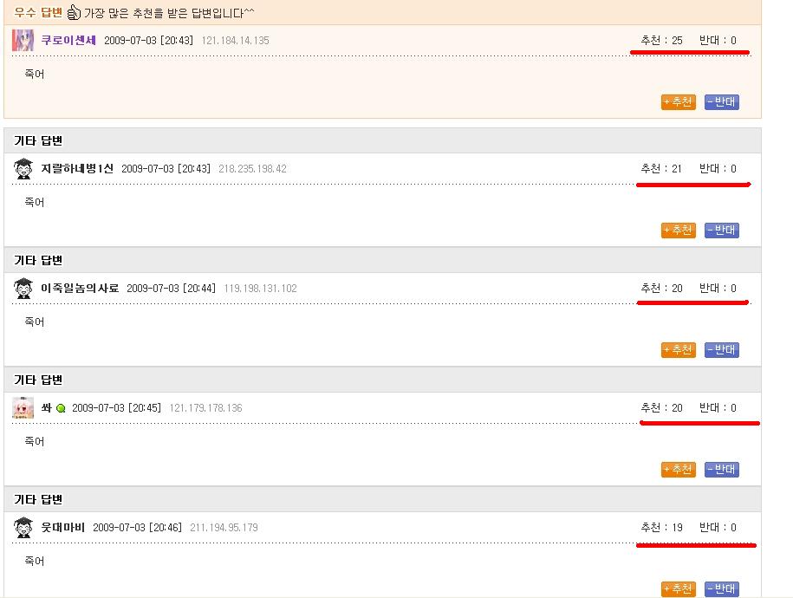
Task: Recommend 웃대마비's answer using +추천
Action: (x=678, y=589)
